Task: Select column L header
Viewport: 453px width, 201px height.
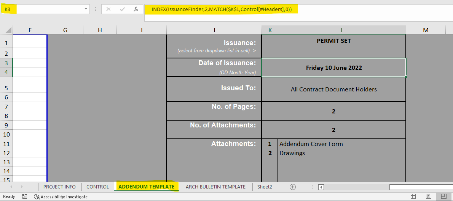Action: (x=342, y=30)
